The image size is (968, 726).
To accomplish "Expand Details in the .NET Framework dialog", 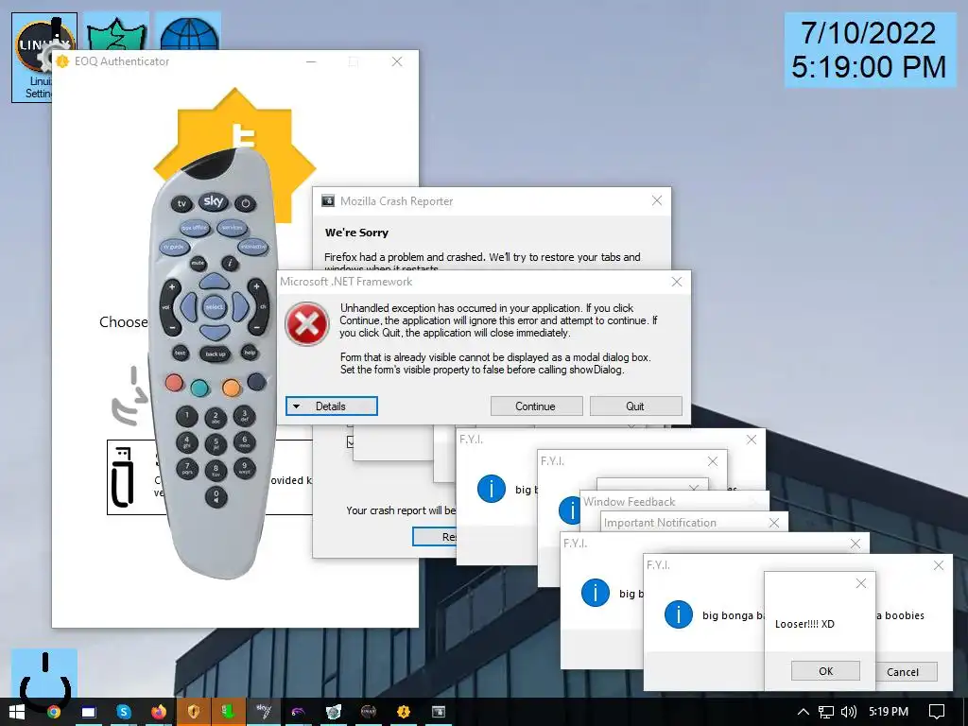I will tap(332, 406).
